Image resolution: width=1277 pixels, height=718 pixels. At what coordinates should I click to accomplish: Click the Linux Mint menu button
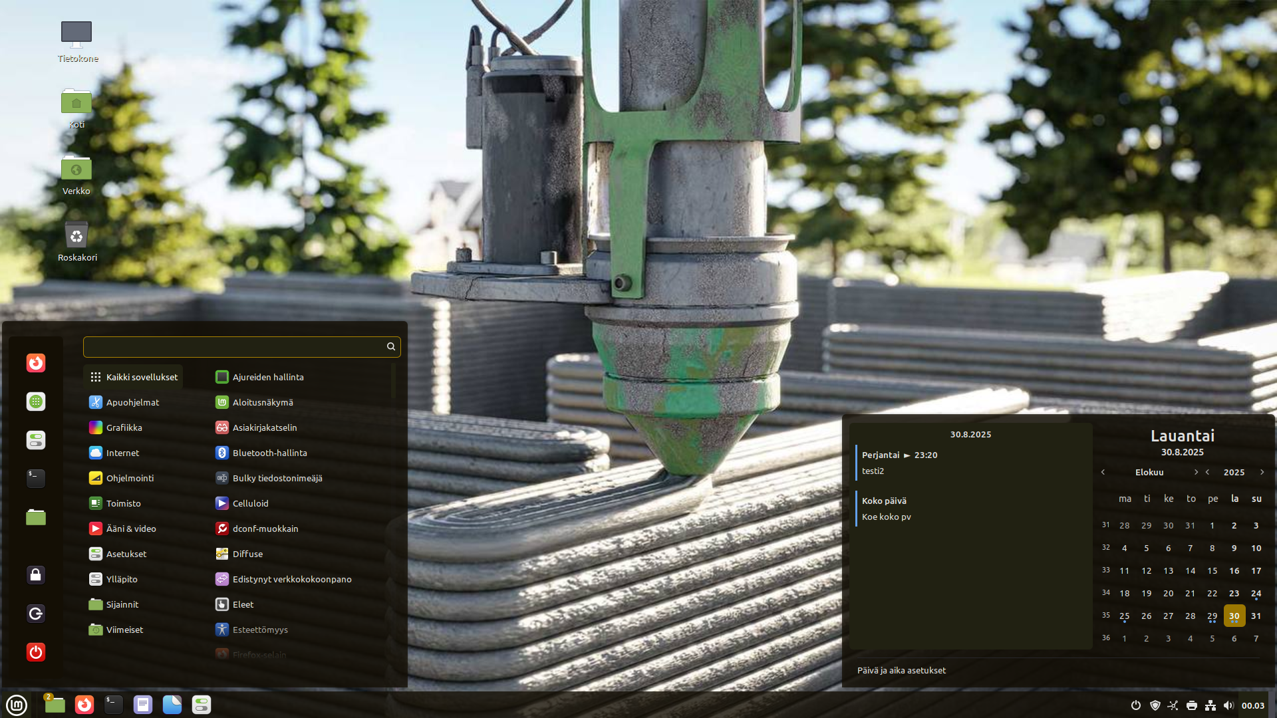(17, 705)
